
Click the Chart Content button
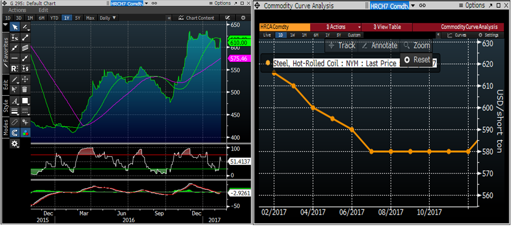tap(196, 18)
